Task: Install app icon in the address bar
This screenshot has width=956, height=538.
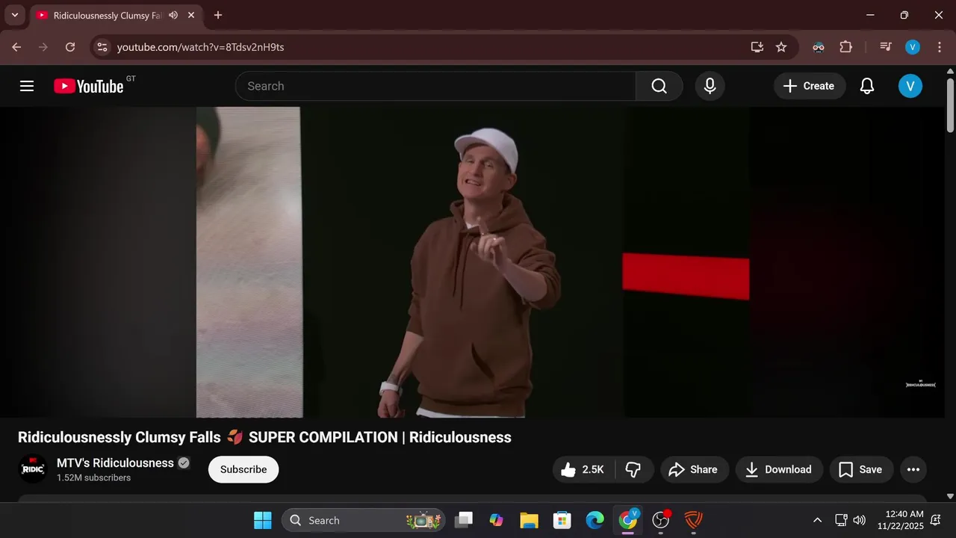Action: point(757,47)
